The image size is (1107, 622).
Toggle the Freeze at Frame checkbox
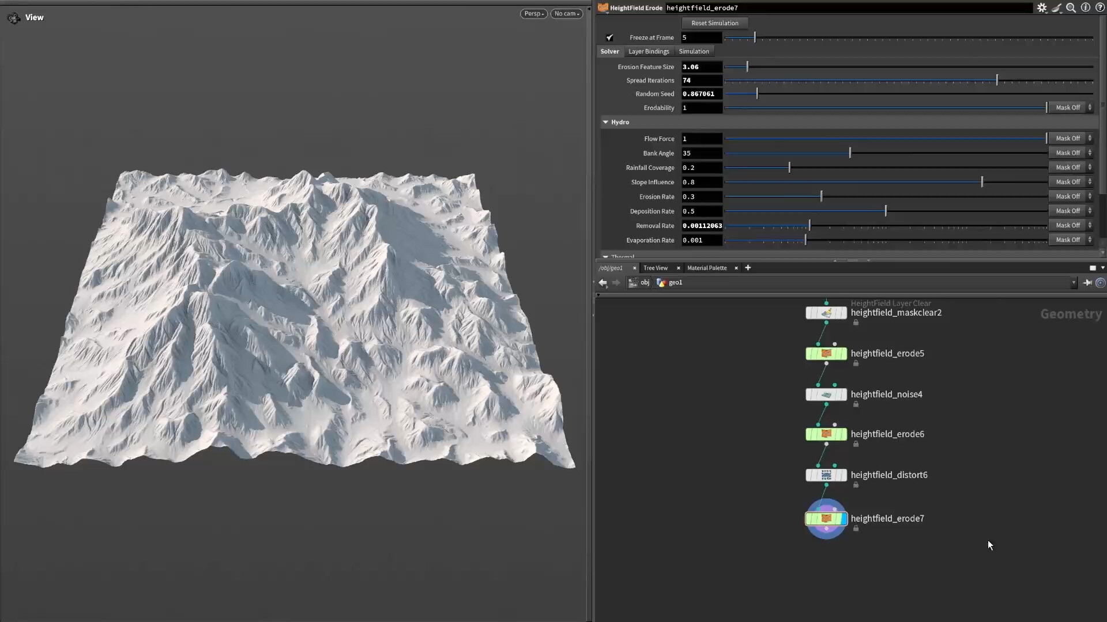click(610, 37)
